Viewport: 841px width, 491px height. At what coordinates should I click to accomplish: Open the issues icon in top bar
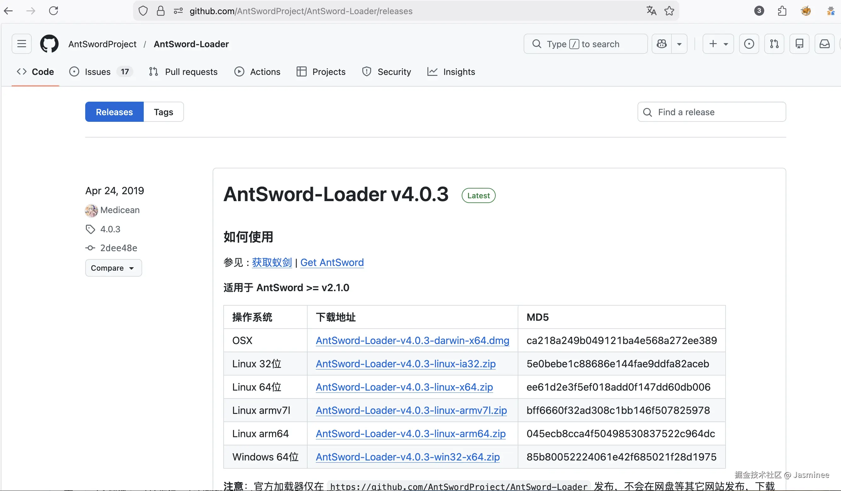point(749,44)
